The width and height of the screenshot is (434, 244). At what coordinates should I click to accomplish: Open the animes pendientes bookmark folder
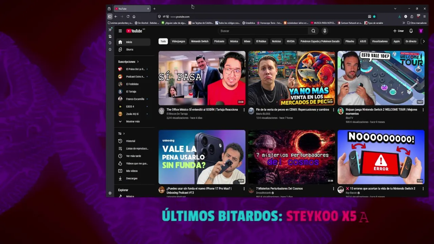(120, 23)
